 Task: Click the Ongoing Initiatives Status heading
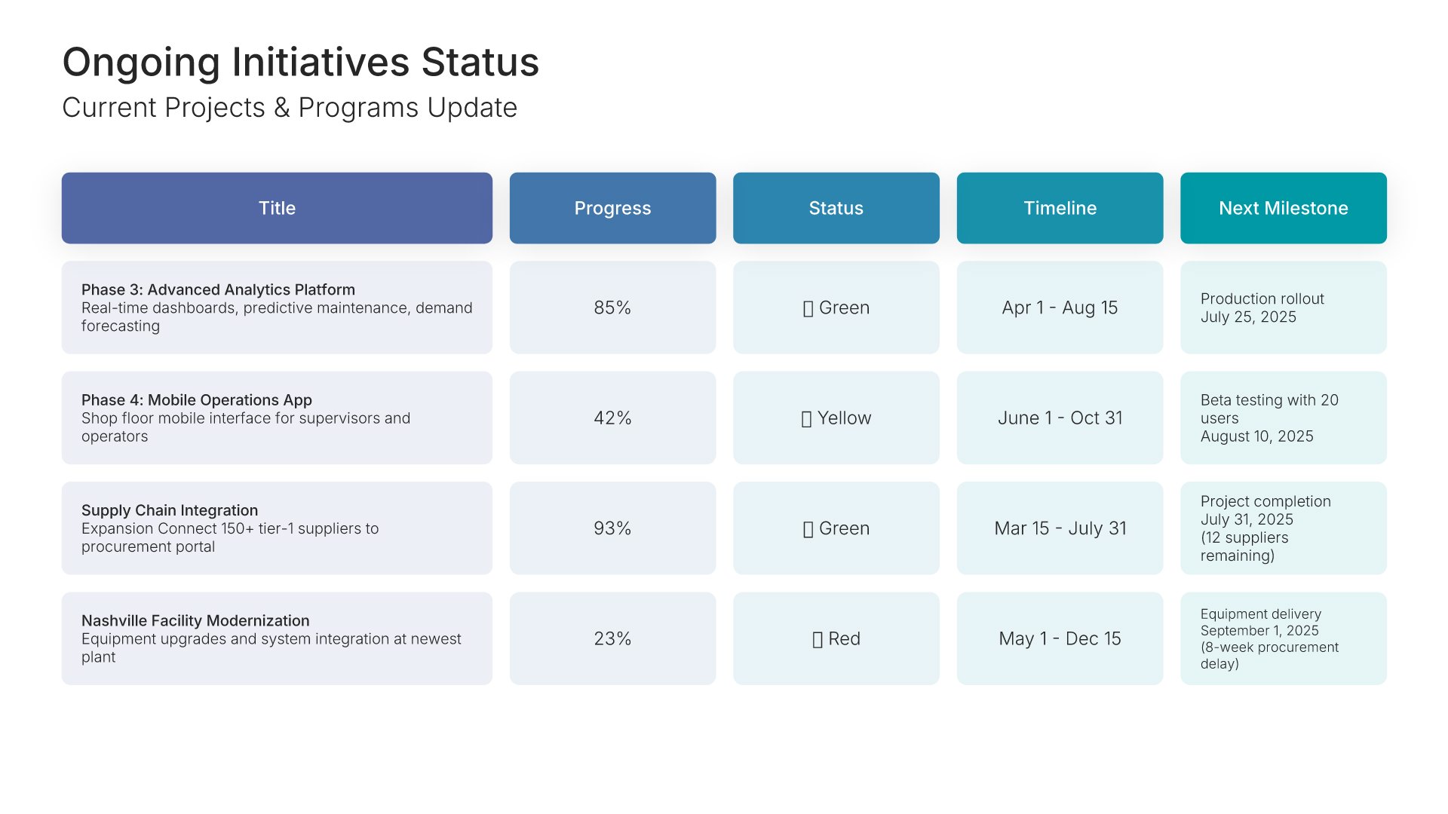click(x=300, y=62)
